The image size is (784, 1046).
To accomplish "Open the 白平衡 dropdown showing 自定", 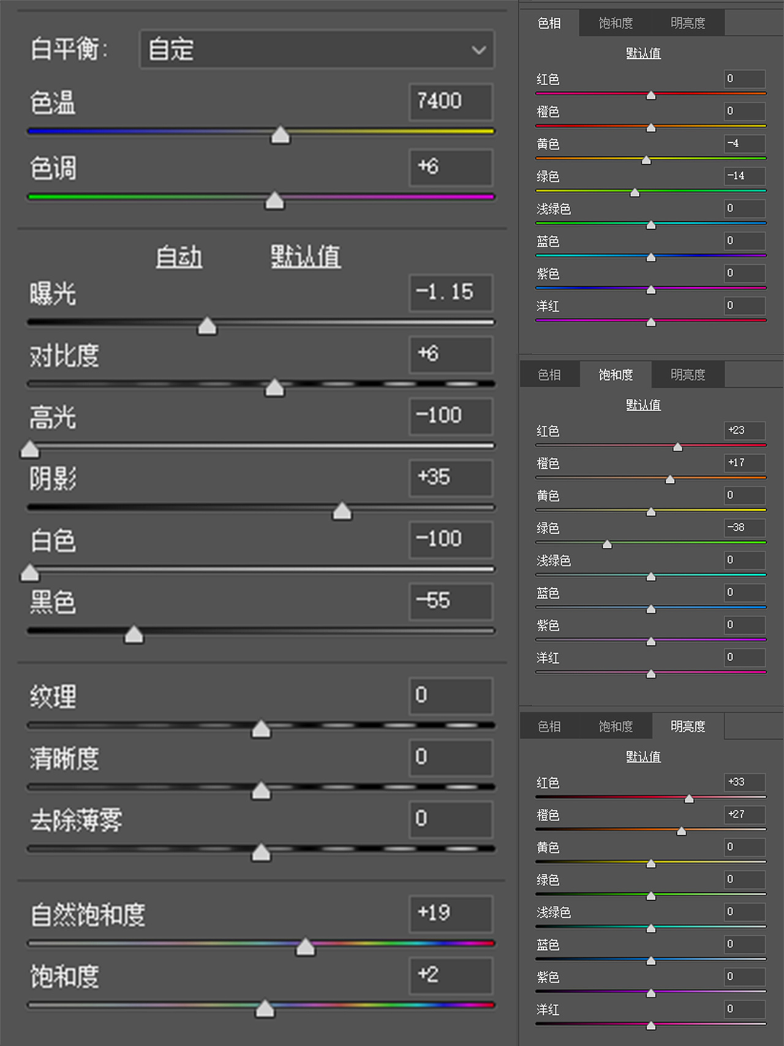I will 317,50.
